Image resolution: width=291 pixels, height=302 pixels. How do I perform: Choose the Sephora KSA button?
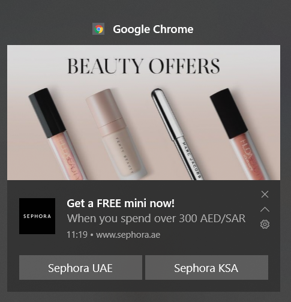(x=206, y=267)
